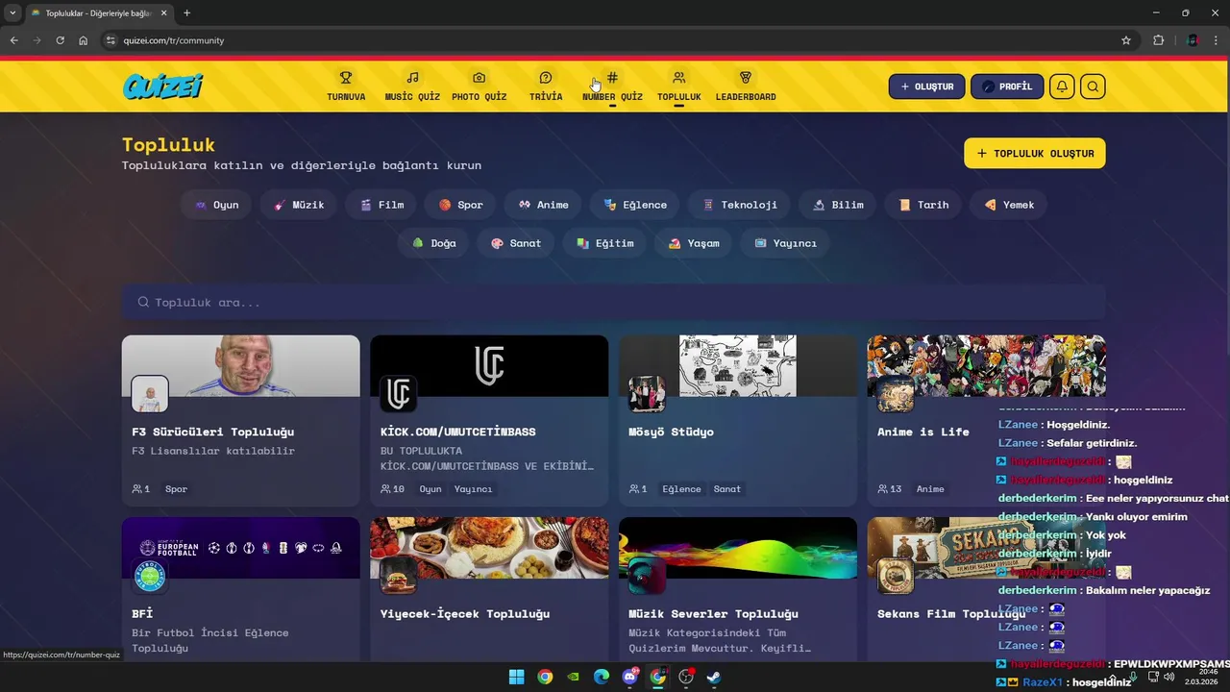Filter by Eğitim category
The height and width of the screenshot is (692, 1230).
pyautogui.click(x=604, y=243)
